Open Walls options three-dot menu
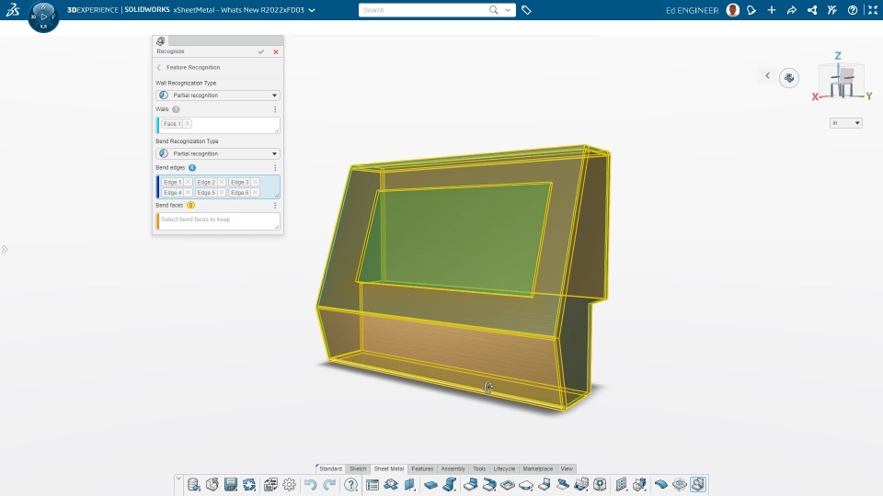Screen dimensions: 883x496 [x=275, y=109]
